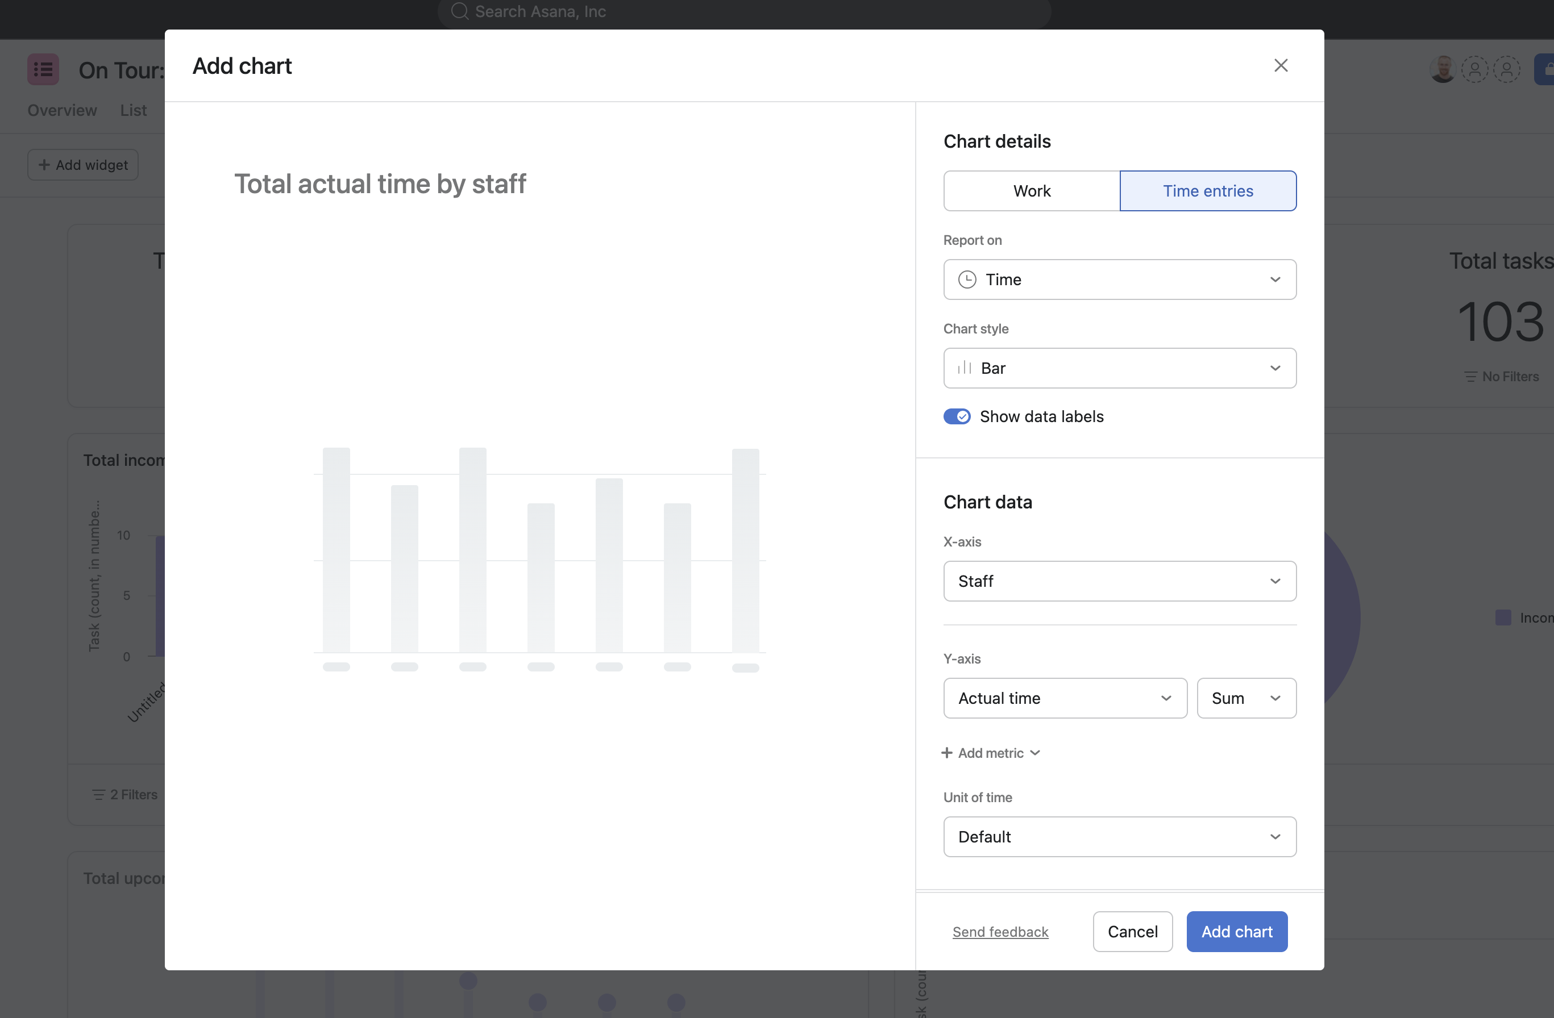Open the X-axis Staff dropdown
This screenshot has width=1554, height=1018.
[x=1119, y=581]
